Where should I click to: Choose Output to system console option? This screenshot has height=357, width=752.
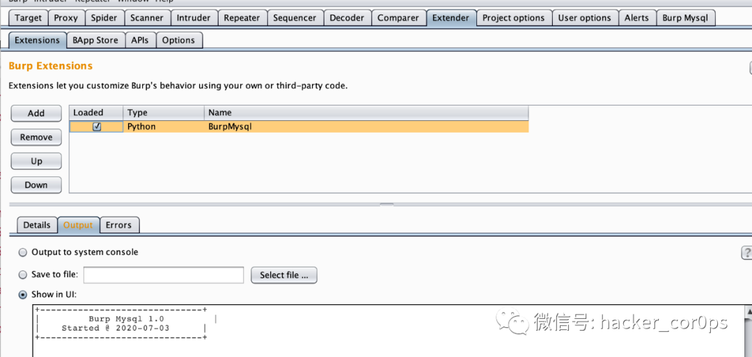pyautogui.click(x=22, y=252)
